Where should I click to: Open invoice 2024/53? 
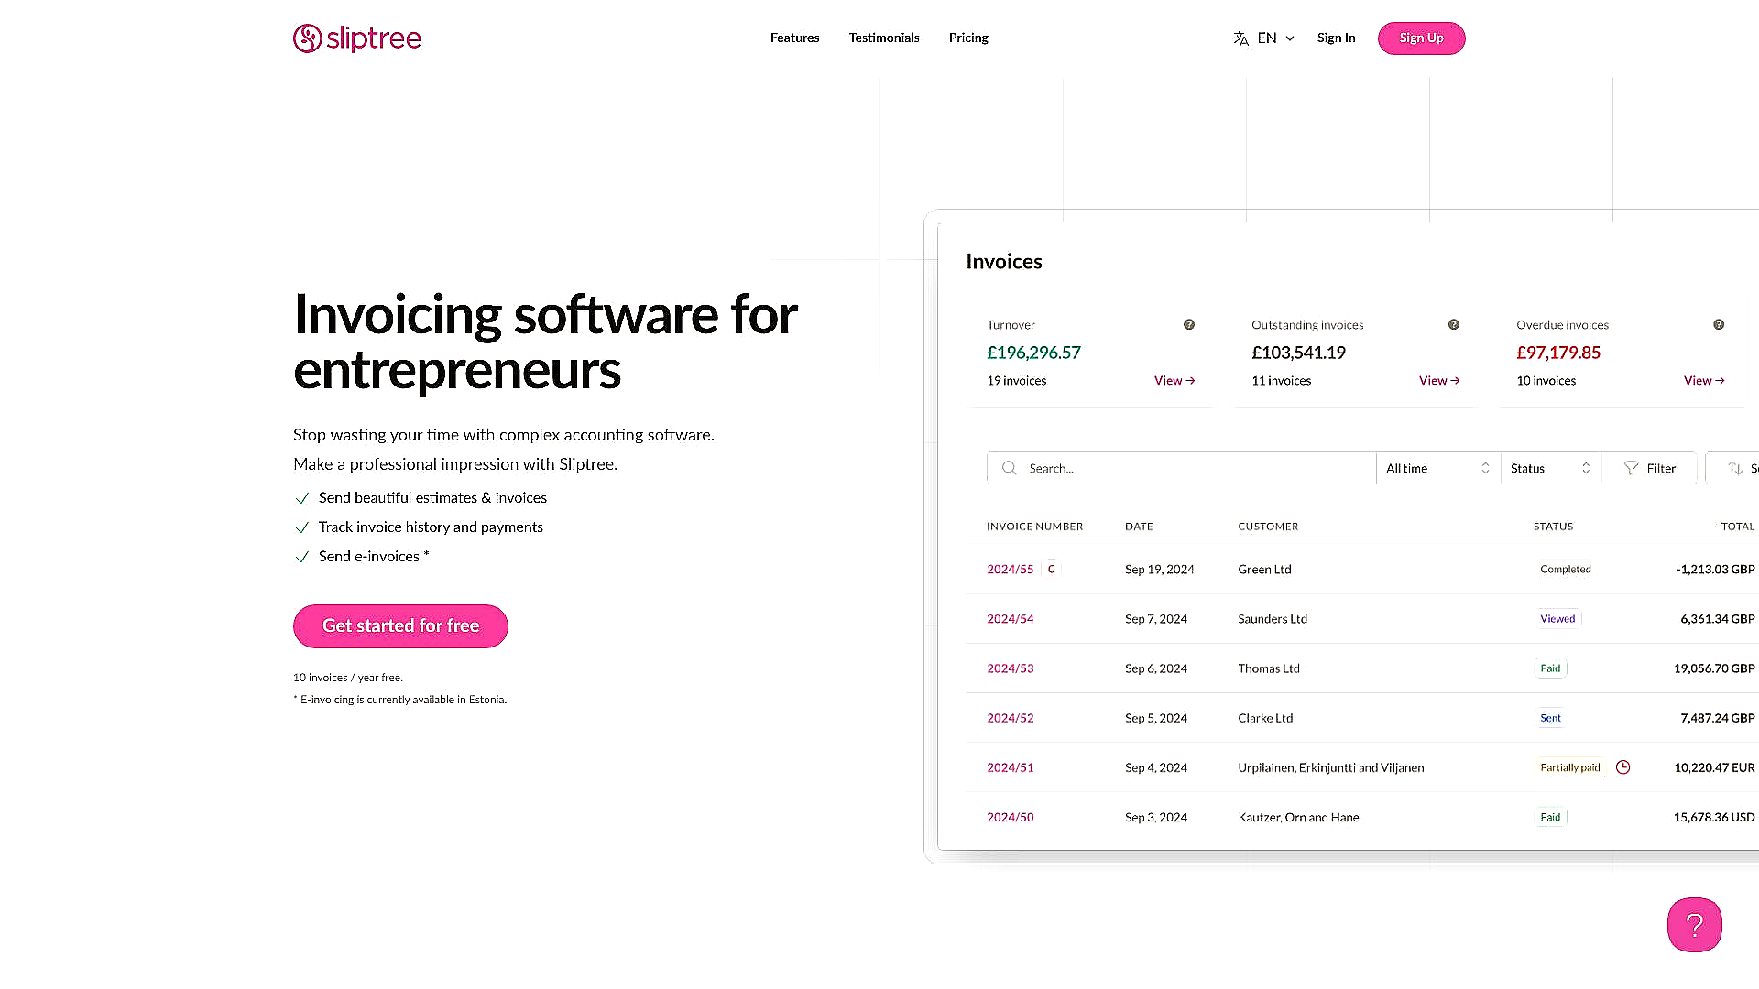click(1010, 668)
